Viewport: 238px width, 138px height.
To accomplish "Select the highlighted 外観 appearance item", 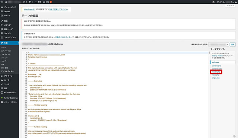I will tap(9, 43).
